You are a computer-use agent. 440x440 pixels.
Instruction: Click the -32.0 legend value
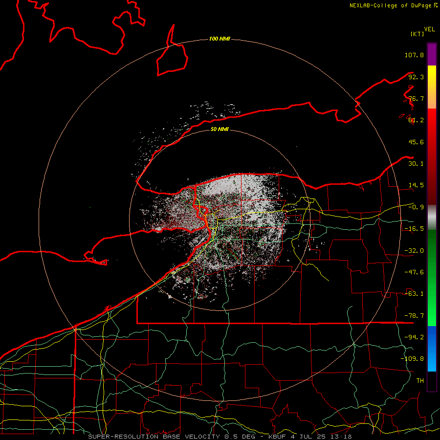414,251
